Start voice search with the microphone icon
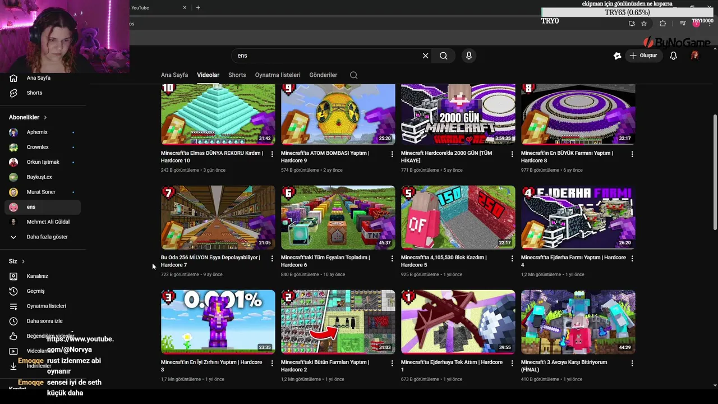The image size is (718, 404). point(469,56)
